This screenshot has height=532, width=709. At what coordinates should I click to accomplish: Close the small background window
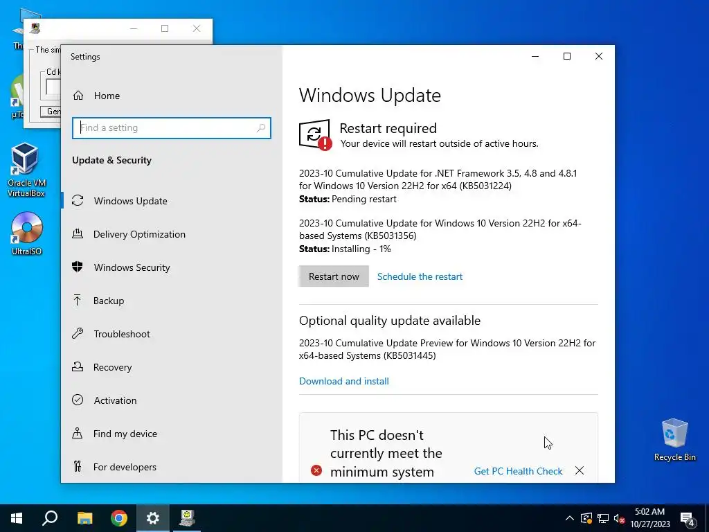click(196, 28)
